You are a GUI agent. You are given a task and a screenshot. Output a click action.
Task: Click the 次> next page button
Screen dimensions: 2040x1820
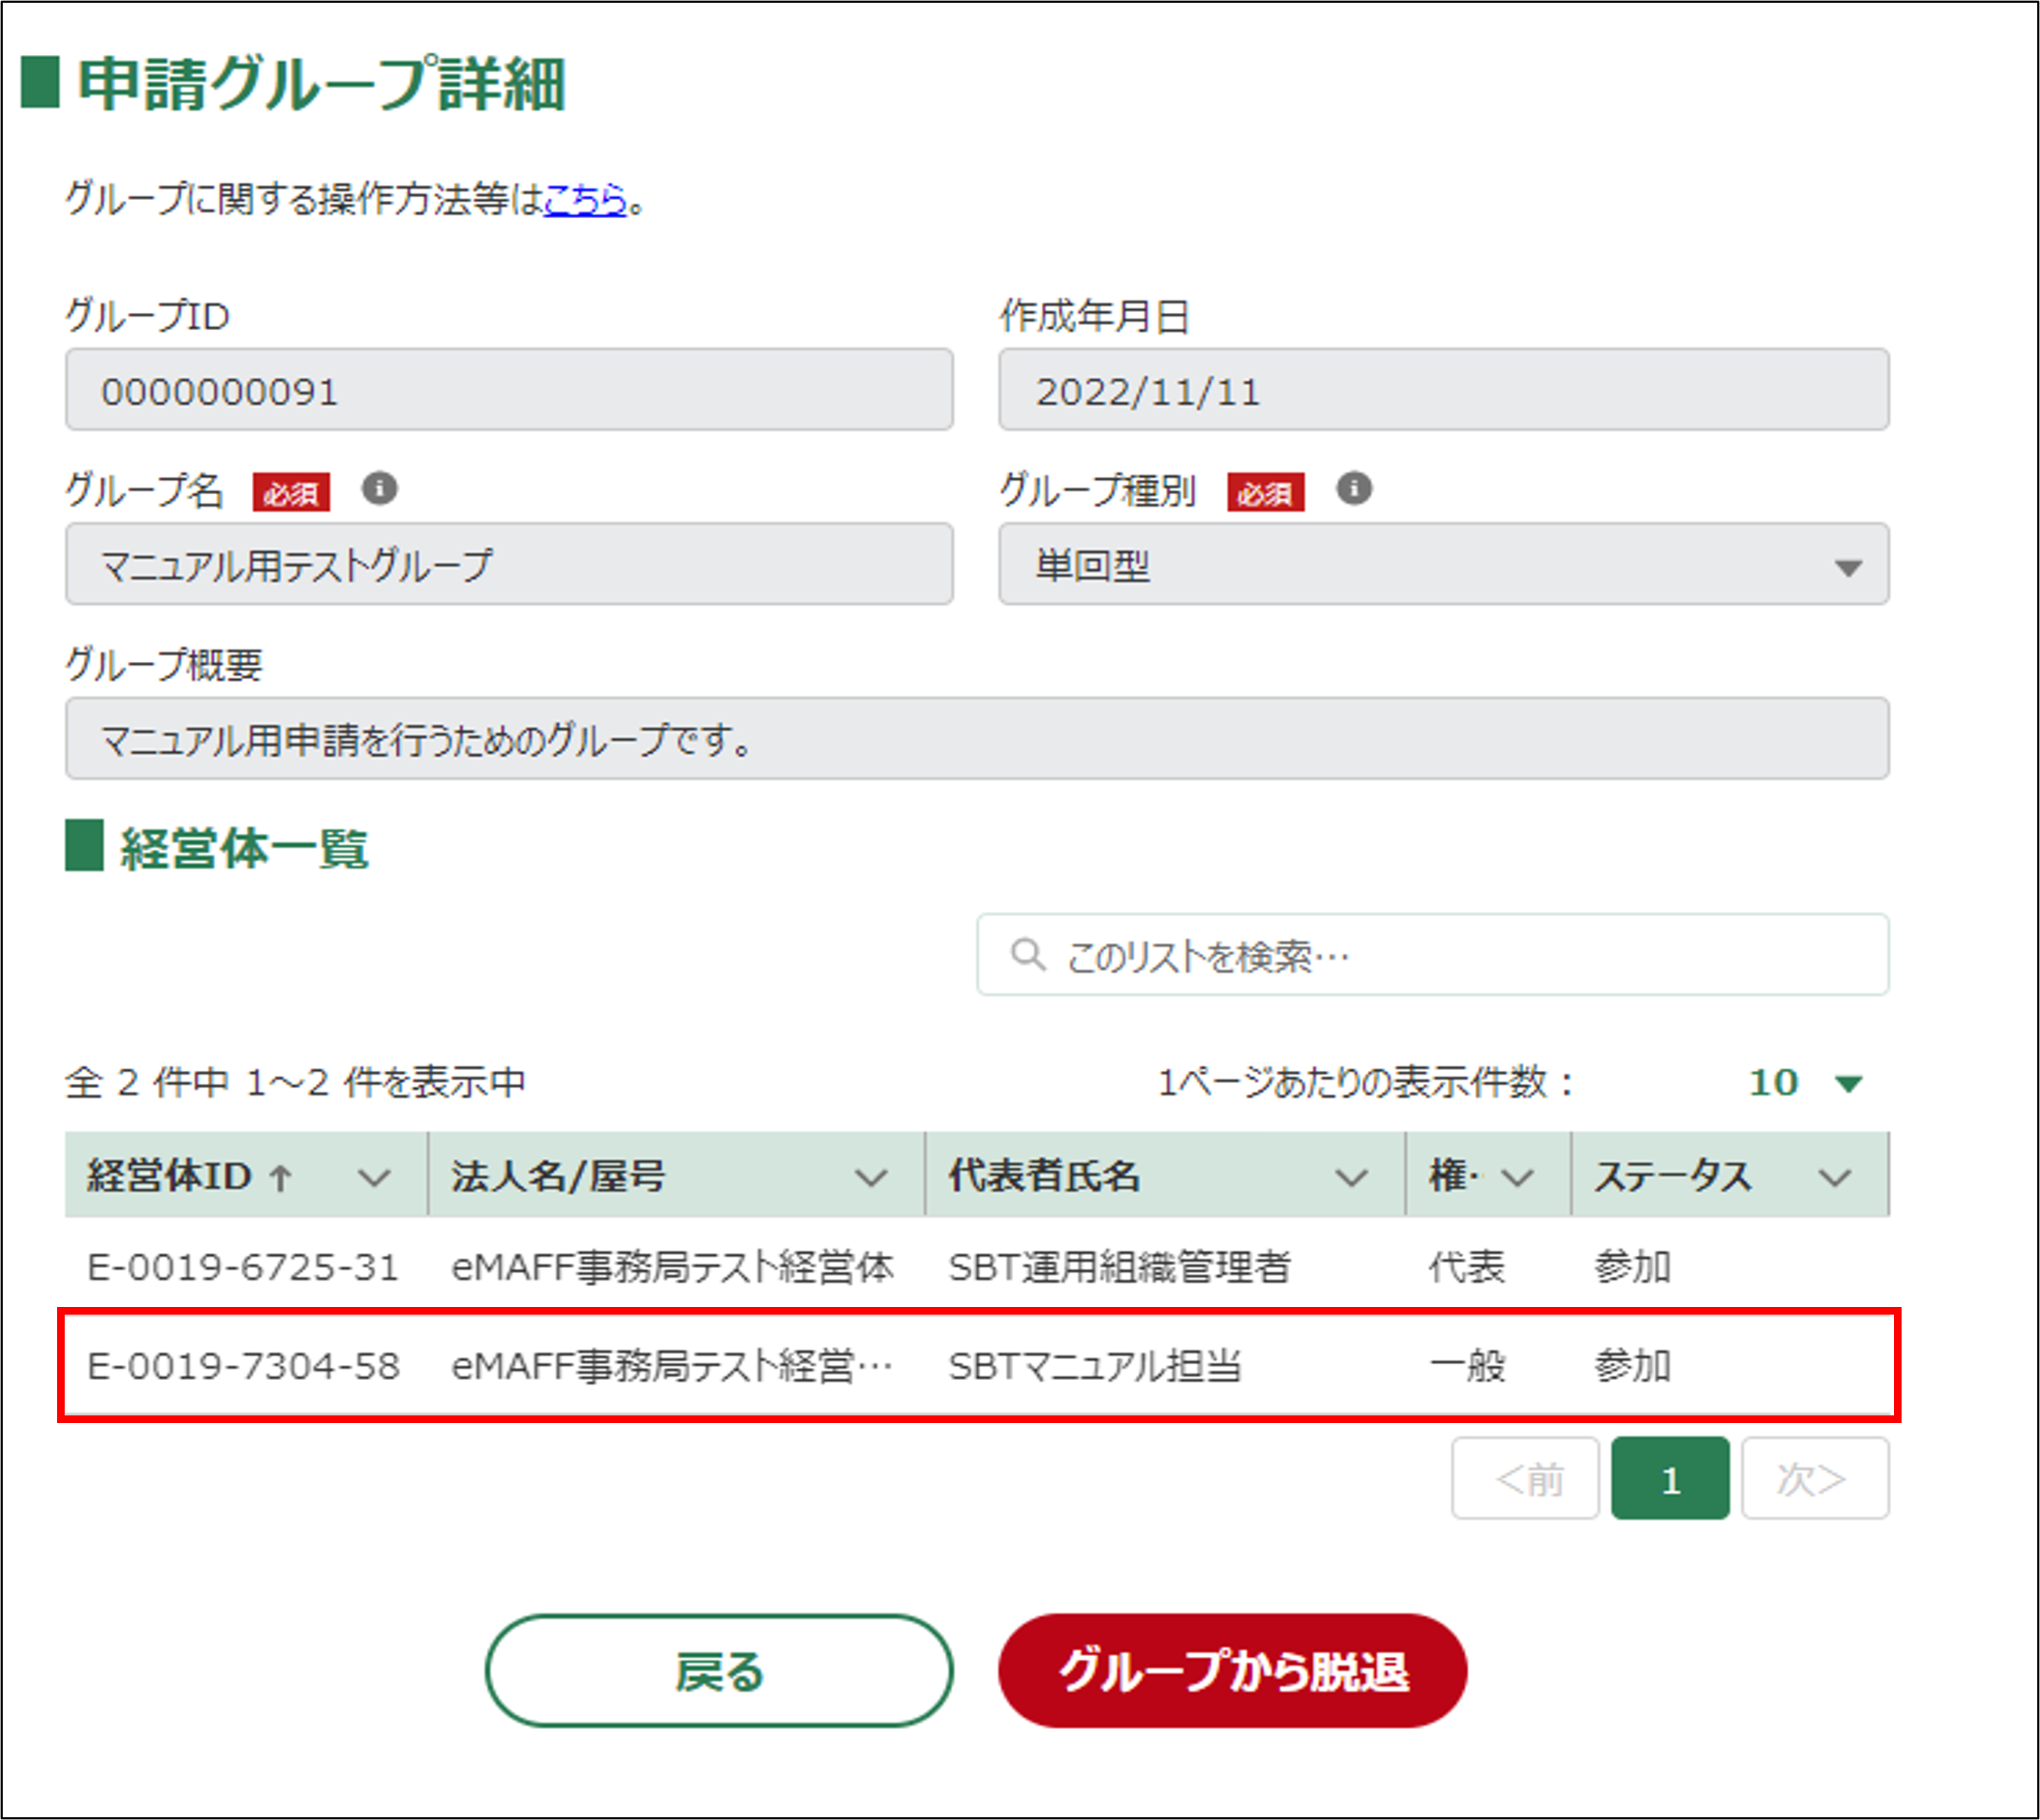point(1814,1479)
